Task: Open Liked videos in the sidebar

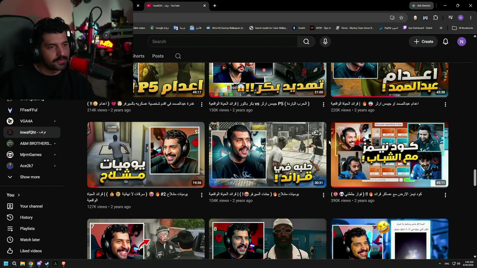Action: tap(32, 251)
